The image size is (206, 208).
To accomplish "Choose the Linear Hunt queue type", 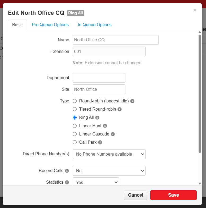I will [75, 126].
